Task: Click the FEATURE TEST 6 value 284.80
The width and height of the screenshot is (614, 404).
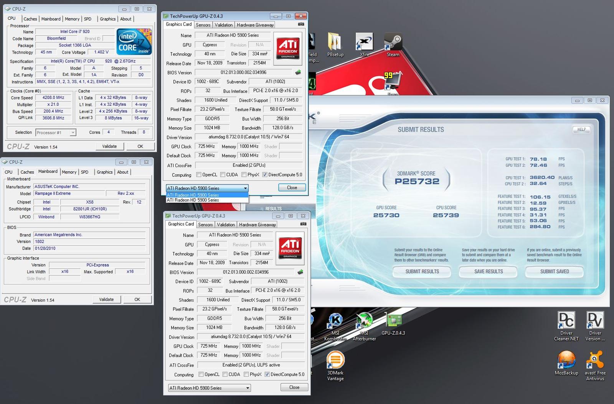Action: [x=540, y=227]
